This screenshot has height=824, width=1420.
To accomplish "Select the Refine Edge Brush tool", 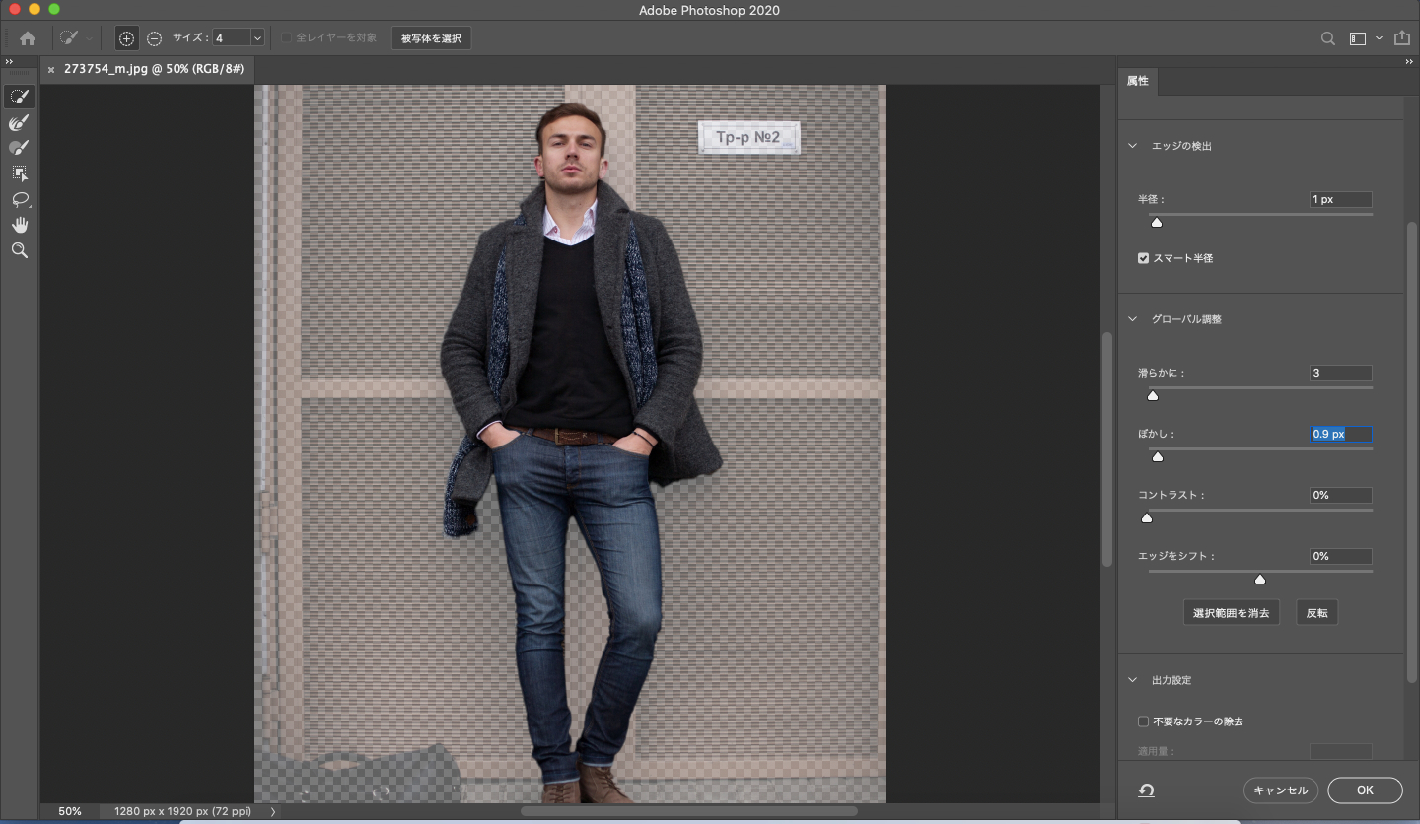I will (19, 122).
